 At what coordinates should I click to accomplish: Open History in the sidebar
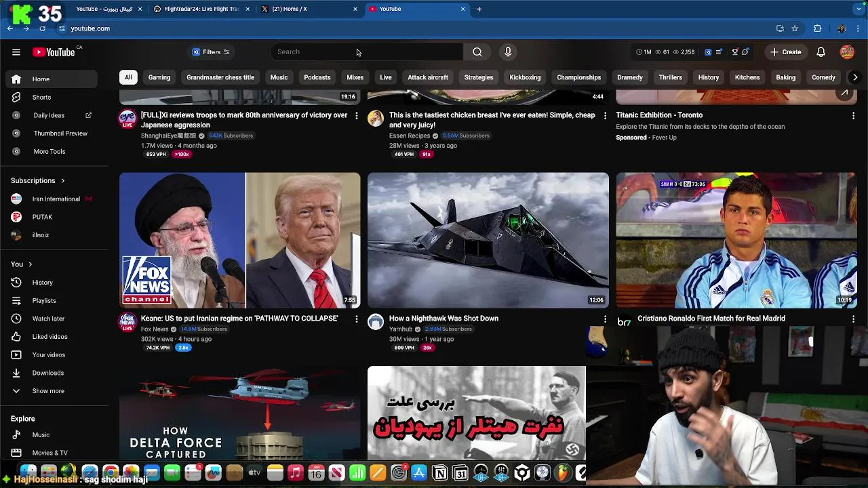coord(42,282)
